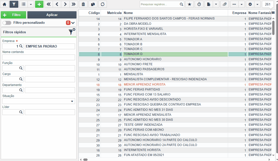Image resolution: width=278 pixels, height=161 pixels.
Task: Click the red 0 filter count badge
Action: click(x=68, y=22)
